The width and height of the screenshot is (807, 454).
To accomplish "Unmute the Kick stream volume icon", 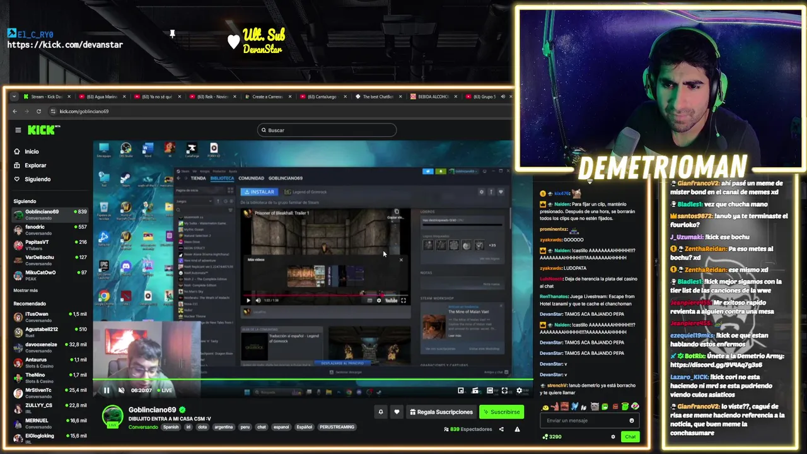I will coord(121,390).
